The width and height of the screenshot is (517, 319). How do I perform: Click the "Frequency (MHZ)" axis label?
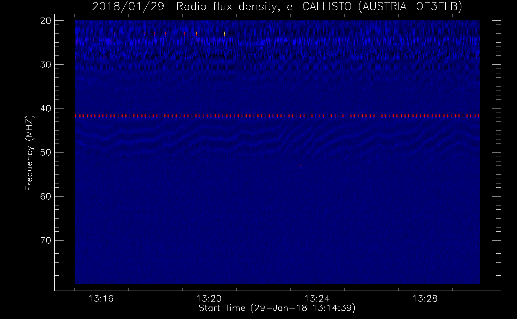point(29,153)
